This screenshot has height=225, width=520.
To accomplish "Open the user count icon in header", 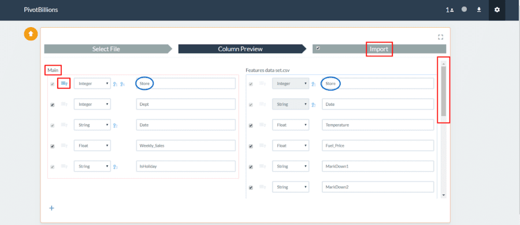I will pyautogui.click(x=450, y=10).
